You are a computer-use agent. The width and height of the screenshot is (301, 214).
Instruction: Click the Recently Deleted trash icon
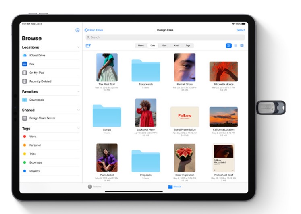coord(25,81)
